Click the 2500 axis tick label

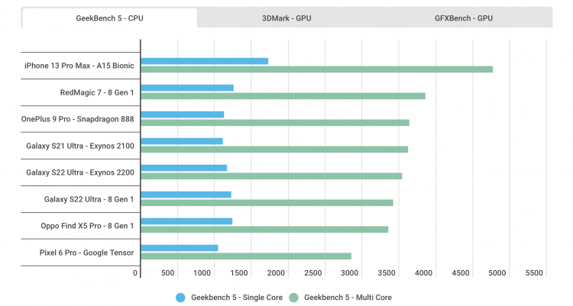(x=312, y=272)
